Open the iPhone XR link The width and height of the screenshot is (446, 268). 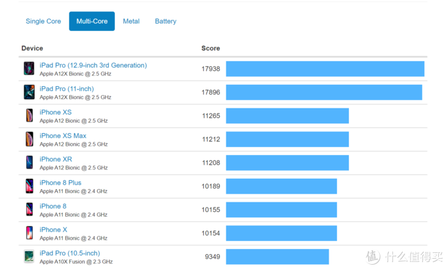56,159
